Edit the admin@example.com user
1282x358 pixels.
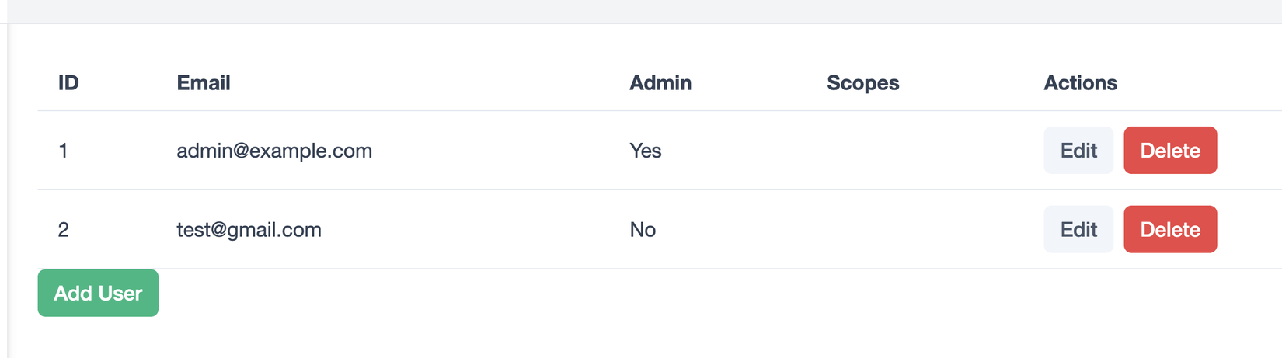coord(1078,151)
